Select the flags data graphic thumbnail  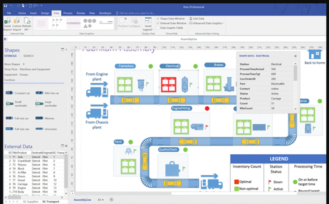(57, 23)
